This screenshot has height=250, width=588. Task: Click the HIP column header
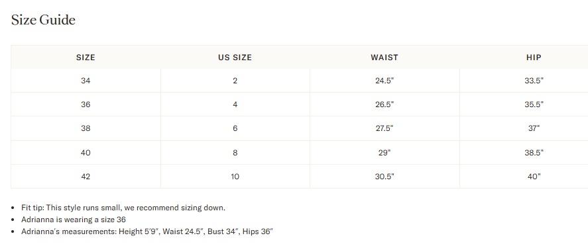coord(534,58)
